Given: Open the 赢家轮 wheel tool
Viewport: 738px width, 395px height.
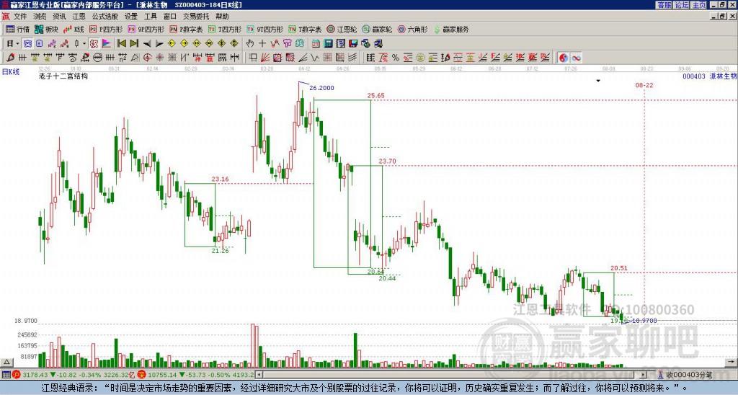Looking at the screenshot, I should (x=377, y=29).
